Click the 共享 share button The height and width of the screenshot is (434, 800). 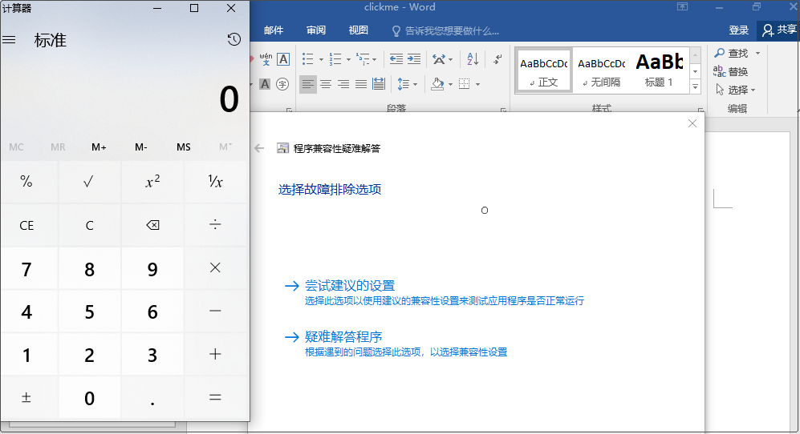[x=778, y=30]
